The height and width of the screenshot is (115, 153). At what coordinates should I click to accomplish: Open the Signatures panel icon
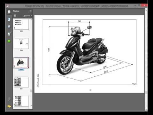point(9,34)
